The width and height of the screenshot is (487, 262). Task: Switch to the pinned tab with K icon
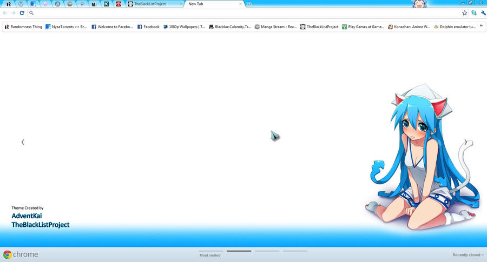click(x=106, y=4)
